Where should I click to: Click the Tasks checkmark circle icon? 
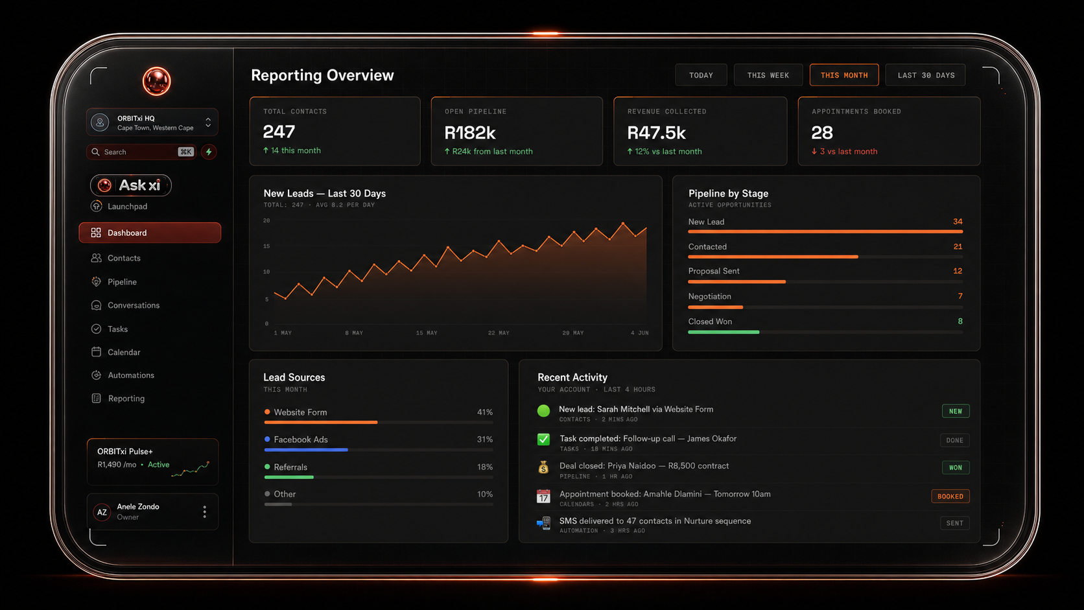96,329
